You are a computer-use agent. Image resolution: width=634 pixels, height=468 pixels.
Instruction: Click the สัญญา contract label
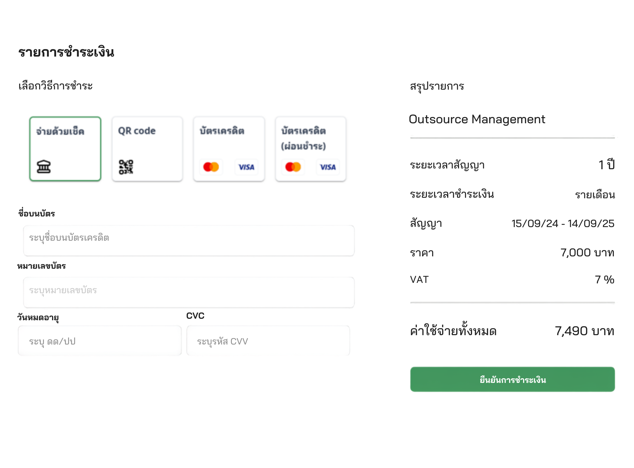(x=426, y=224)
